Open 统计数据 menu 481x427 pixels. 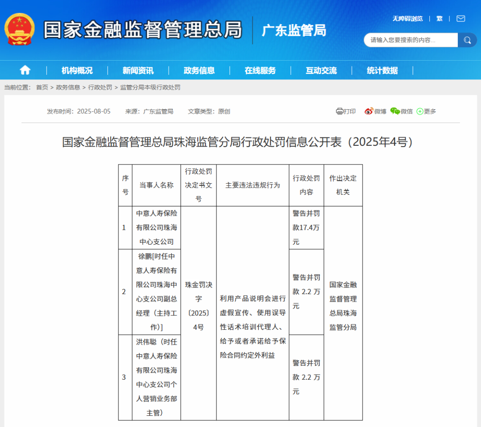pyautogui.click(x=382, y=70)
